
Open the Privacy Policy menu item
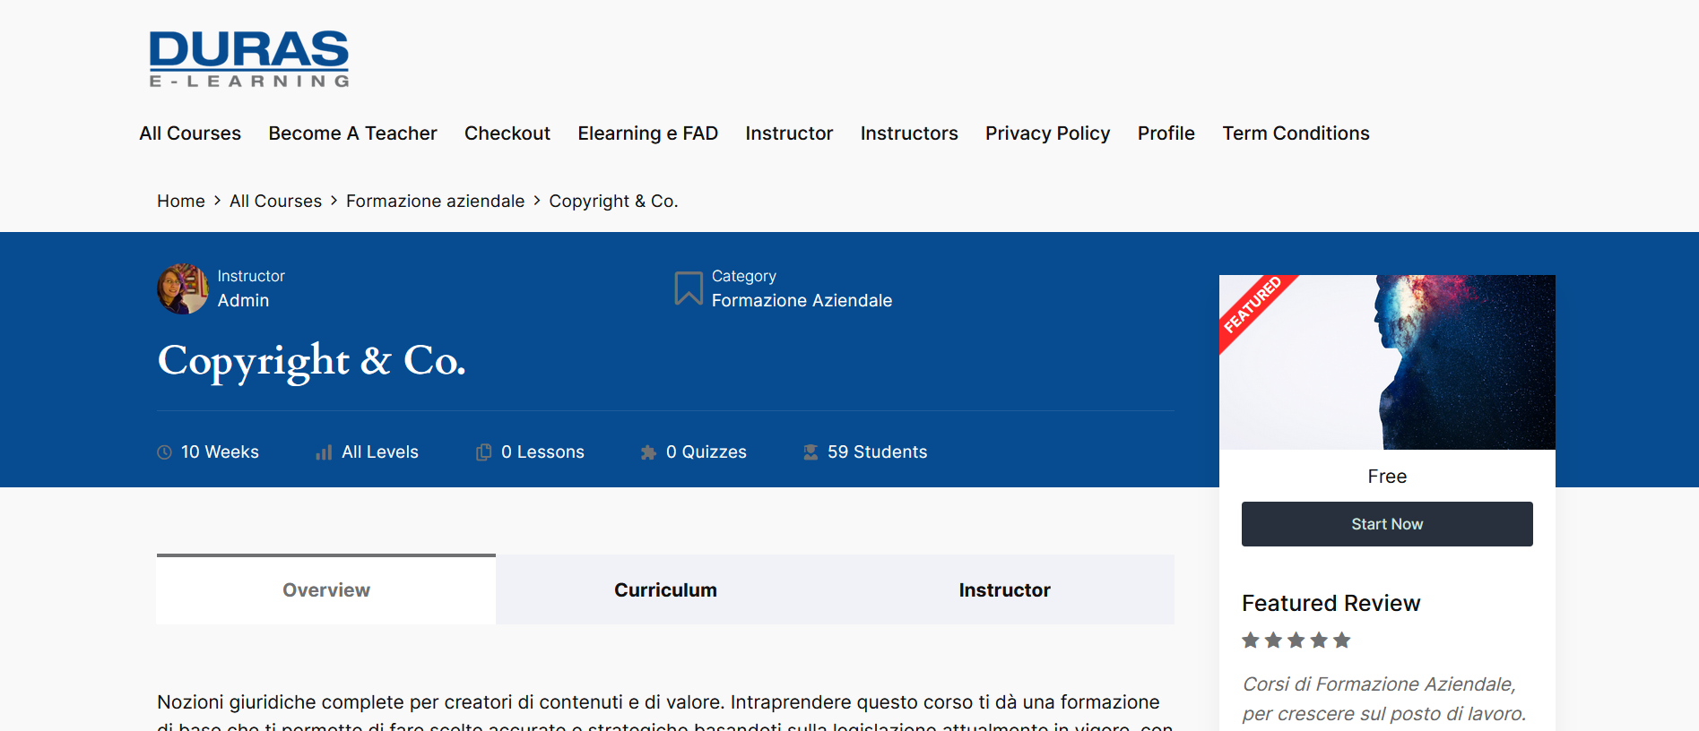[x=1047, y=133]
